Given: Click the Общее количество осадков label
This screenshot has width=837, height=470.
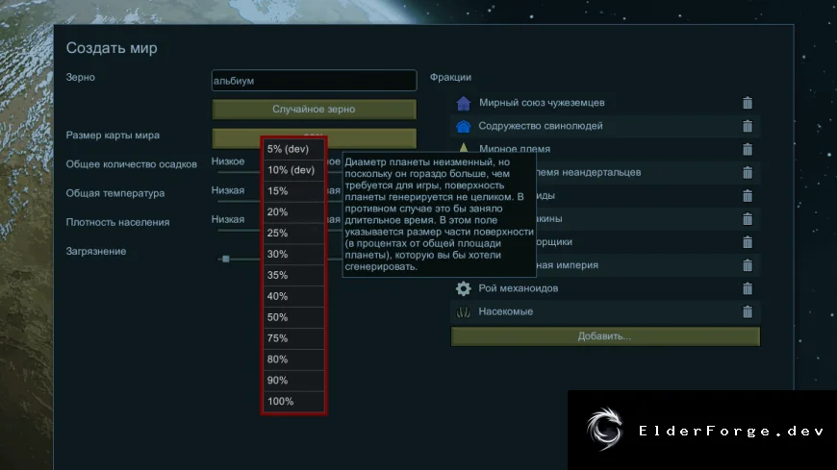Looking at the screenshot, I should [x=131, y=164].
